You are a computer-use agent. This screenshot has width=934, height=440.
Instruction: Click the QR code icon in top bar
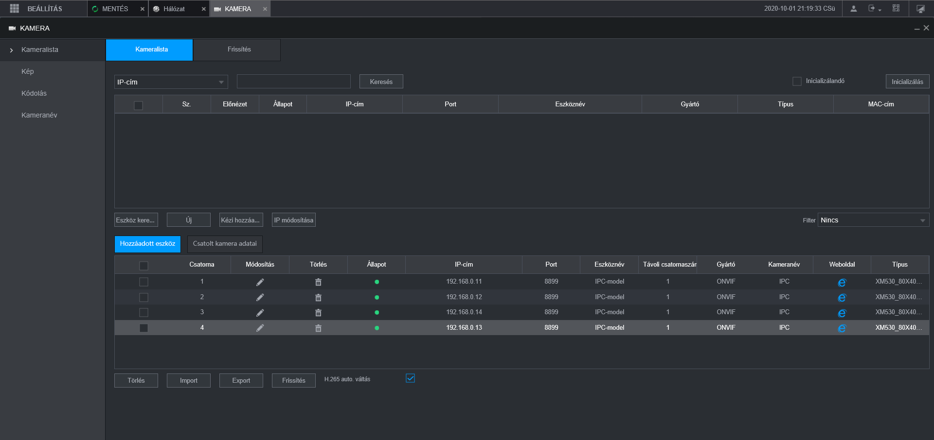click(x=896, y=9)
